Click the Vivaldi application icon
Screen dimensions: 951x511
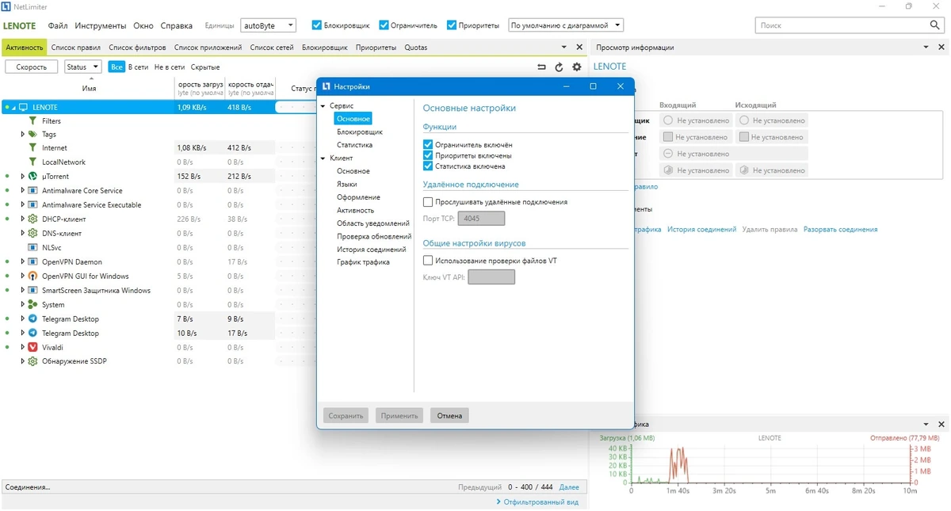point(32,347)
